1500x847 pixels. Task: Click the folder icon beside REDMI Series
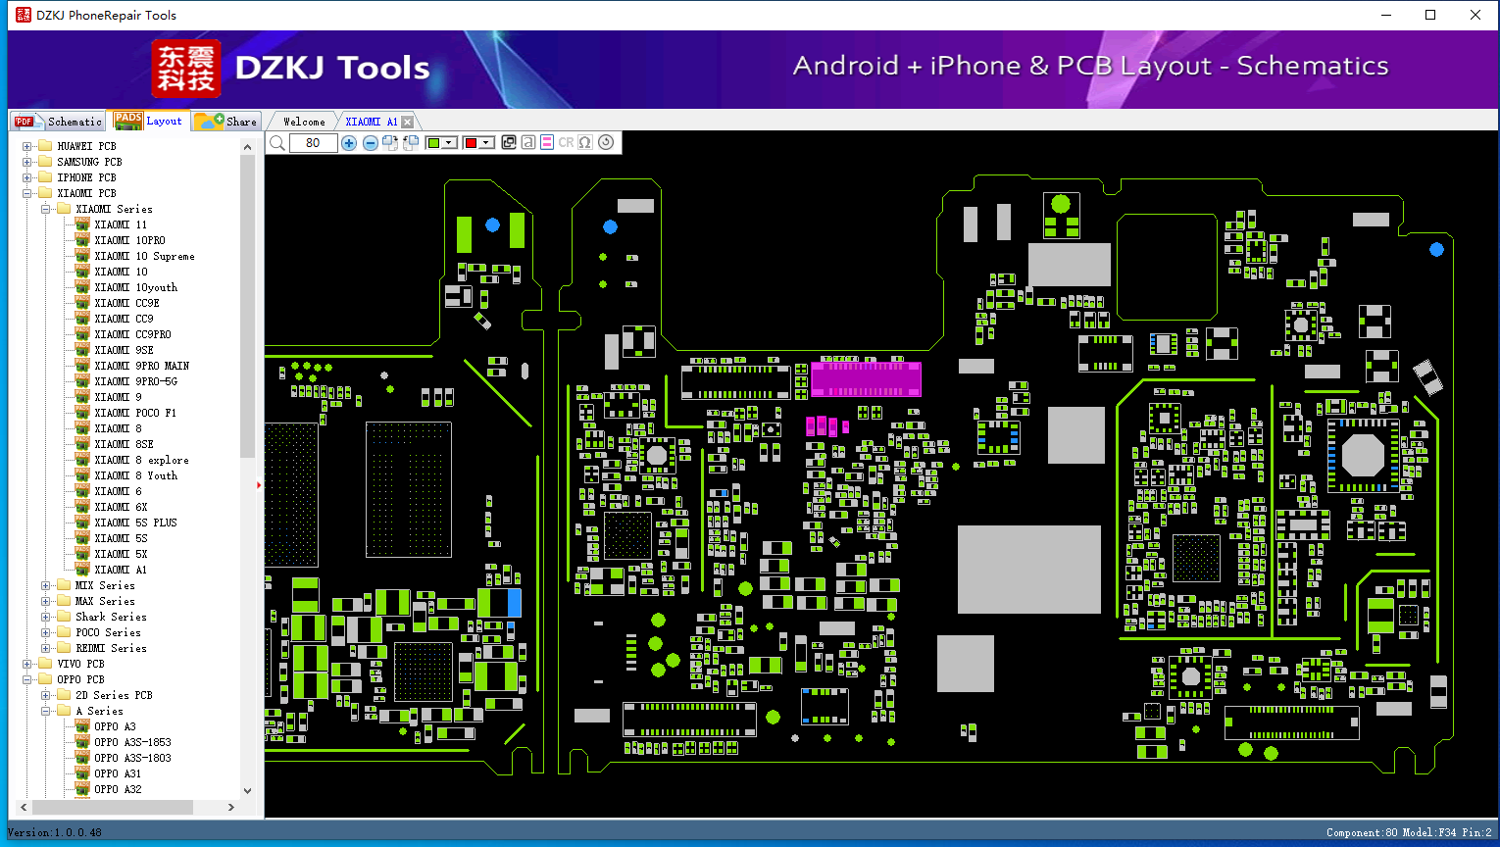point(64,648)
